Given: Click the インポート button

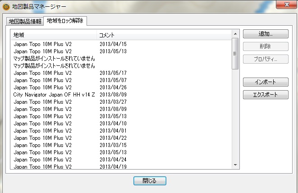Looking at the screenshot, I should click(266, 82).
